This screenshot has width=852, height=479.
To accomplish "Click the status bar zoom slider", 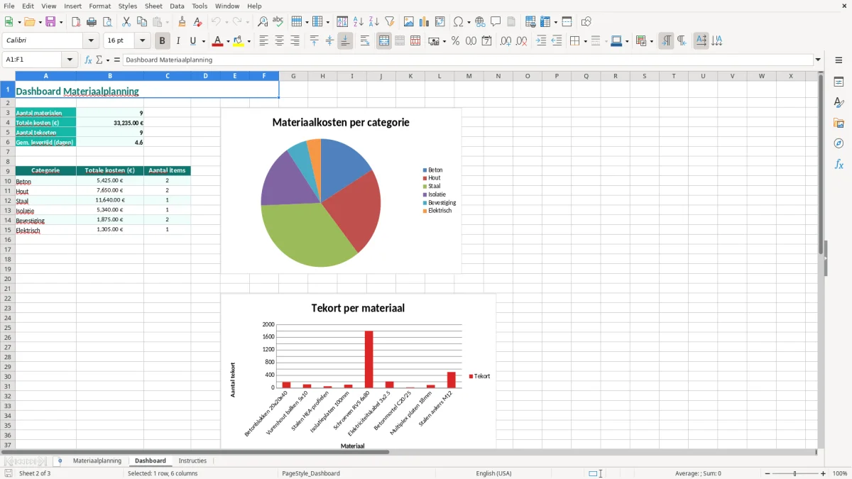I will pos(795,473).
